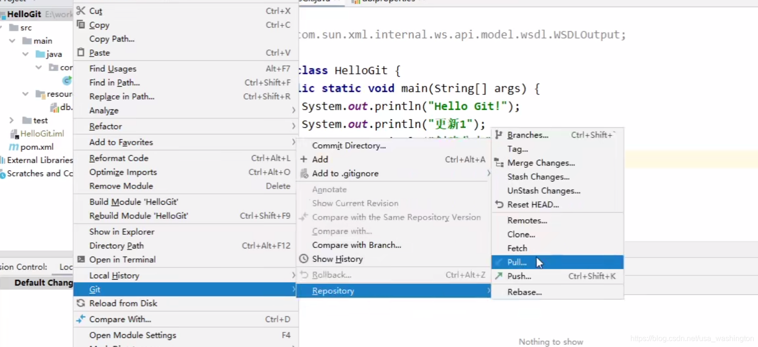This screenshot has height=347, width=758.
Task: Expand the test folder node
Action: 12,121
